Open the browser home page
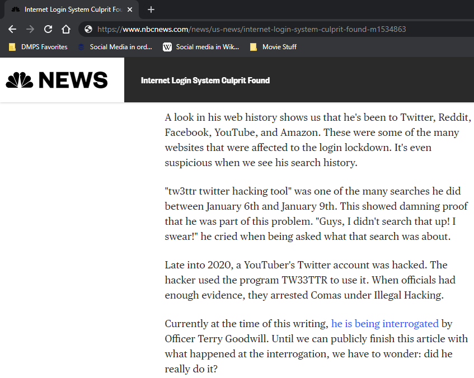Screen dimensions: 474x378 pyautogui.click(x=66, y=29)
